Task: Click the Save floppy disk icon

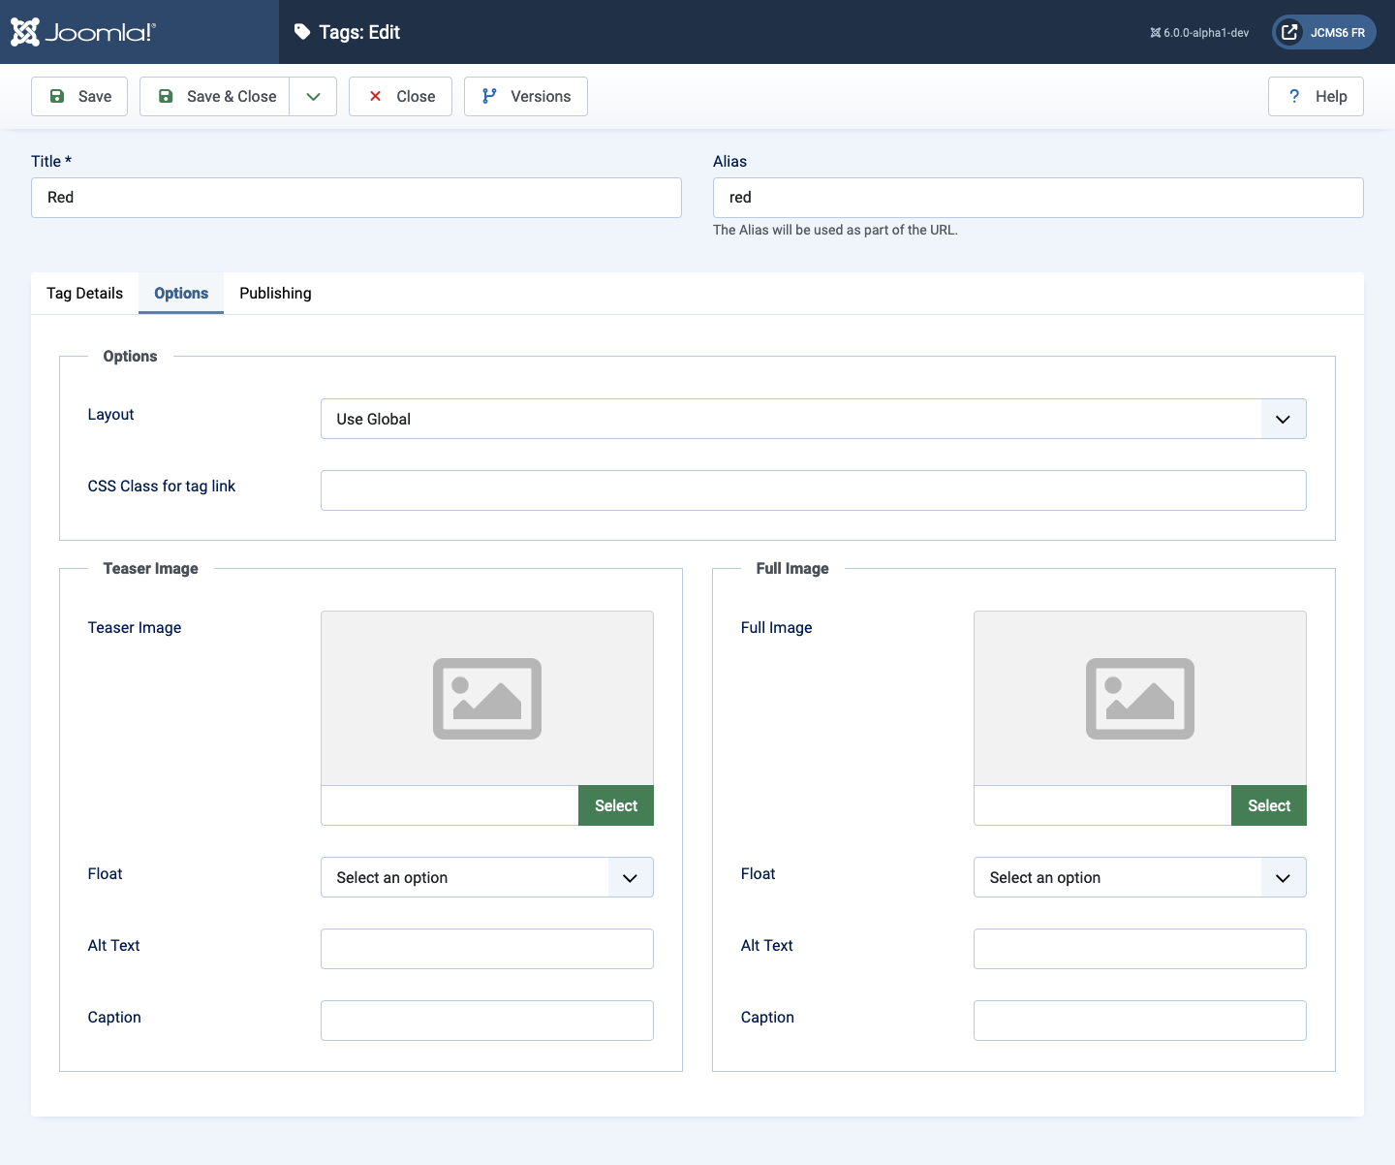Action: pos(57,96)
